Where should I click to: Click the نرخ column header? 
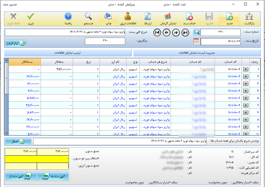(86, 62)
